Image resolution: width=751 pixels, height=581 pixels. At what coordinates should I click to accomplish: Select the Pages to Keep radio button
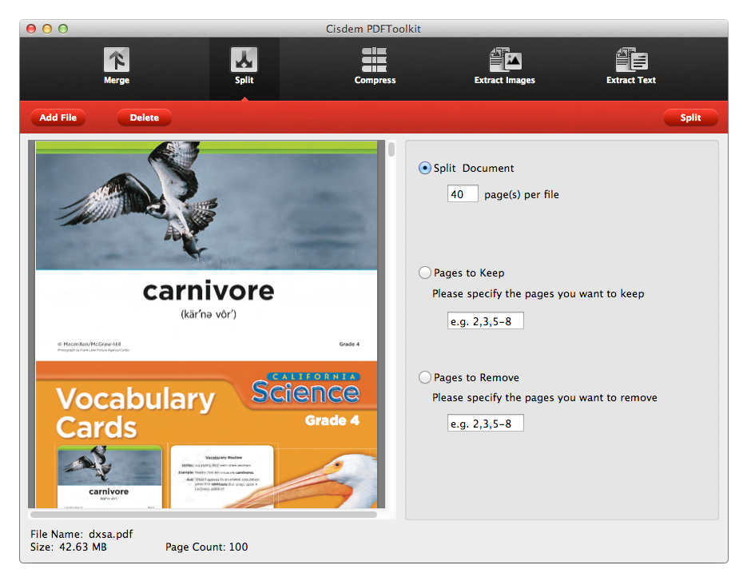pos(425,273)
